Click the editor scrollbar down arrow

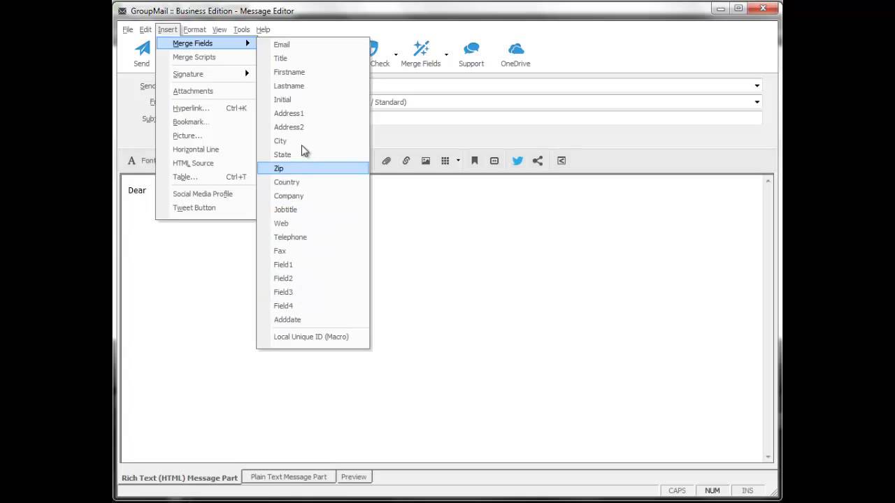click(768, 457)
